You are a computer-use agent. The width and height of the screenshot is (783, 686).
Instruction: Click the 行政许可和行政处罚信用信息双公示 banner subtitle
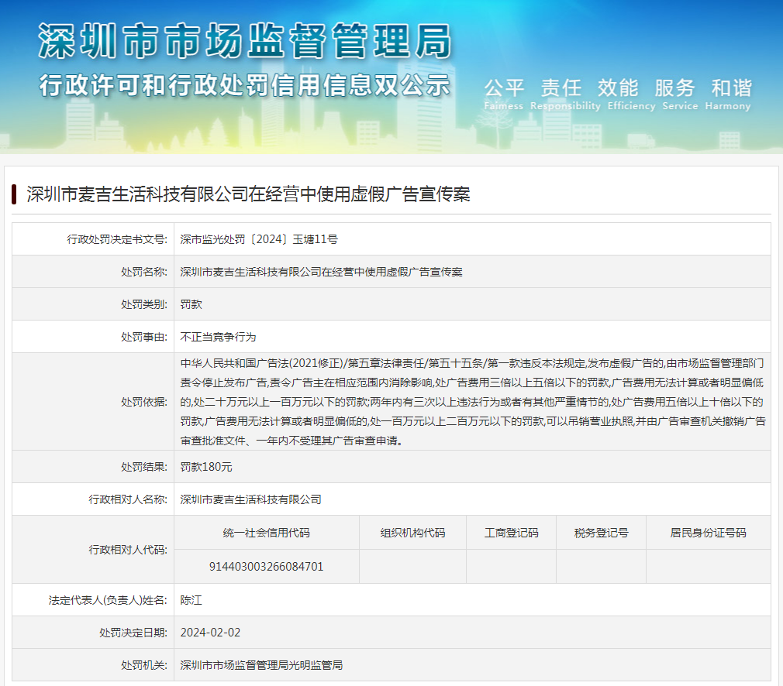coord(245,84)
